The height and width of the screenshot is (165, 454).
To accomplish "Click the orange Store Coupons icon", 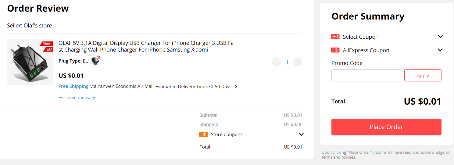I will 203,134.
